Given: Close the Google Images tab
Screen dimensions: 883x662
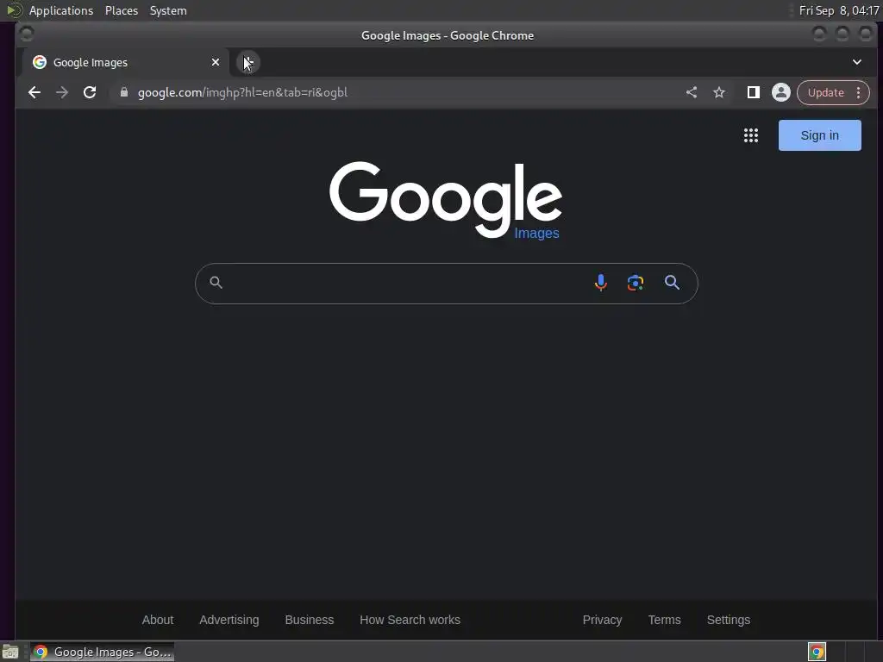Looking at the screenshot, I should tap(215, 62).
